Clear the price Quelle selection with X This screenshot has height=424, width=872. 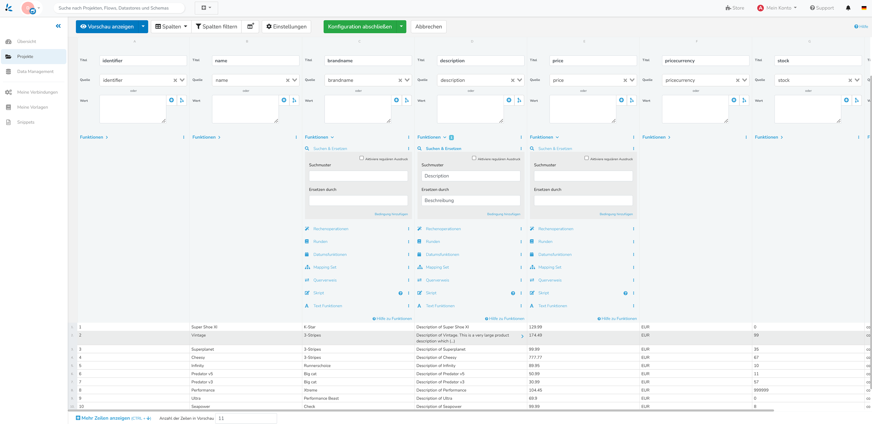tap(625, 80)
